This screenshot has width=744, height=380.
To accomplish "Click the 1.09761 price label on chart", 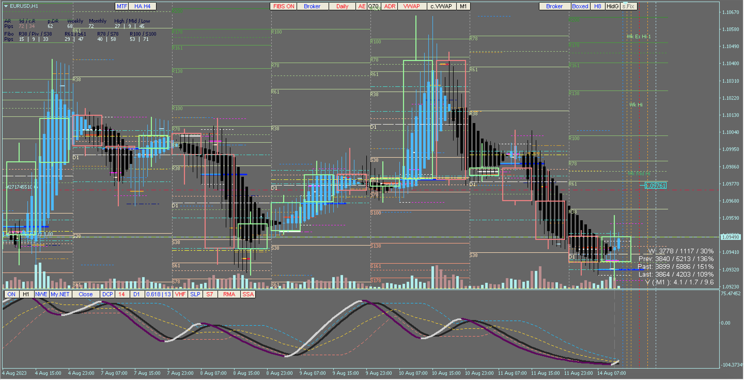I will pos(656,186).
